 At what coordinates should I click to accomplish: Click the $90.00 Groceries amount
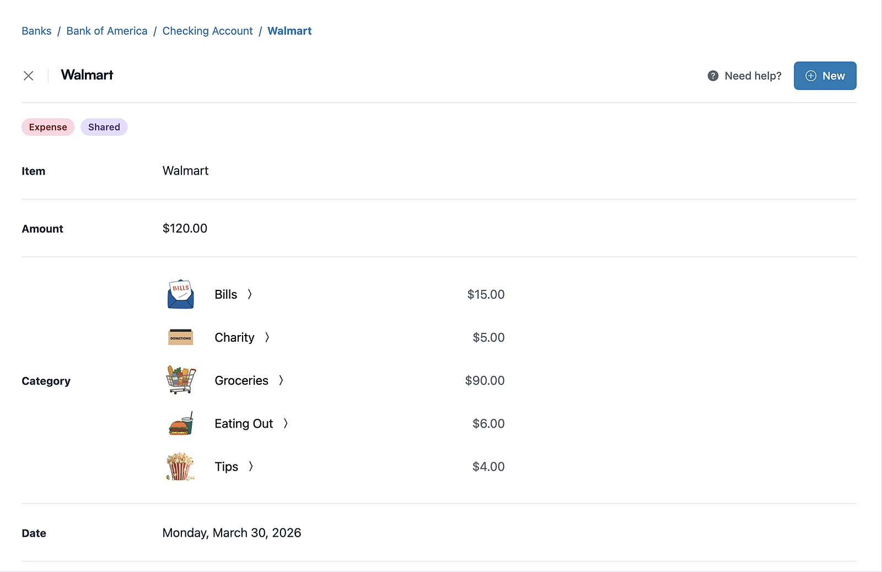coord(485,380)
